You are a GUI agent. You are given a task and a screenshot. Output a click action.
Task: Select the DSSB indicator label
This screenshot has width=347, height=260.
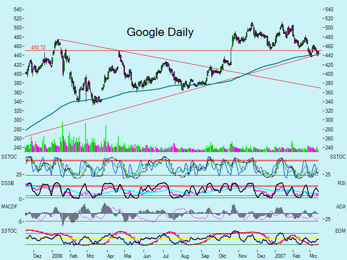(7, 183)
